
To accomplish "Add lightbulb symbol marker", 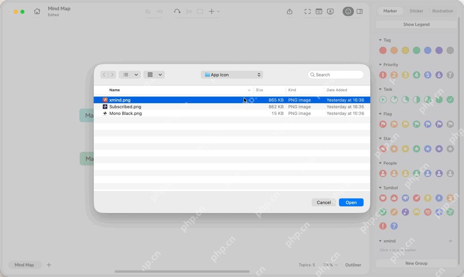I will click(x=428, y=198).
